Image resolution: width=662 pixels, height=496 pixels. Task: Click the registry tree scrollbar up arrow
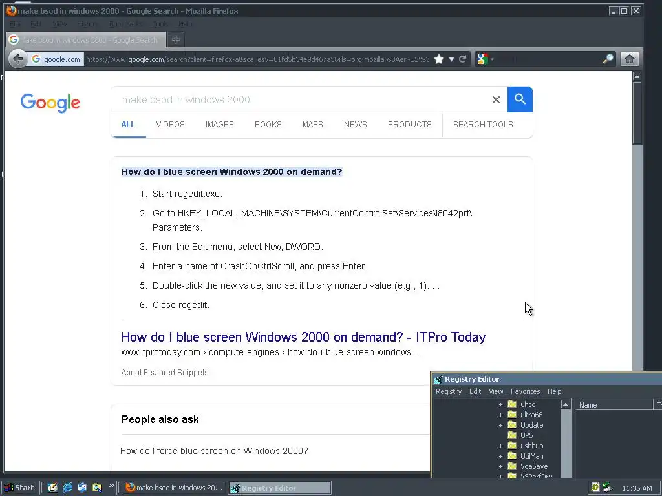pos(565,404)
